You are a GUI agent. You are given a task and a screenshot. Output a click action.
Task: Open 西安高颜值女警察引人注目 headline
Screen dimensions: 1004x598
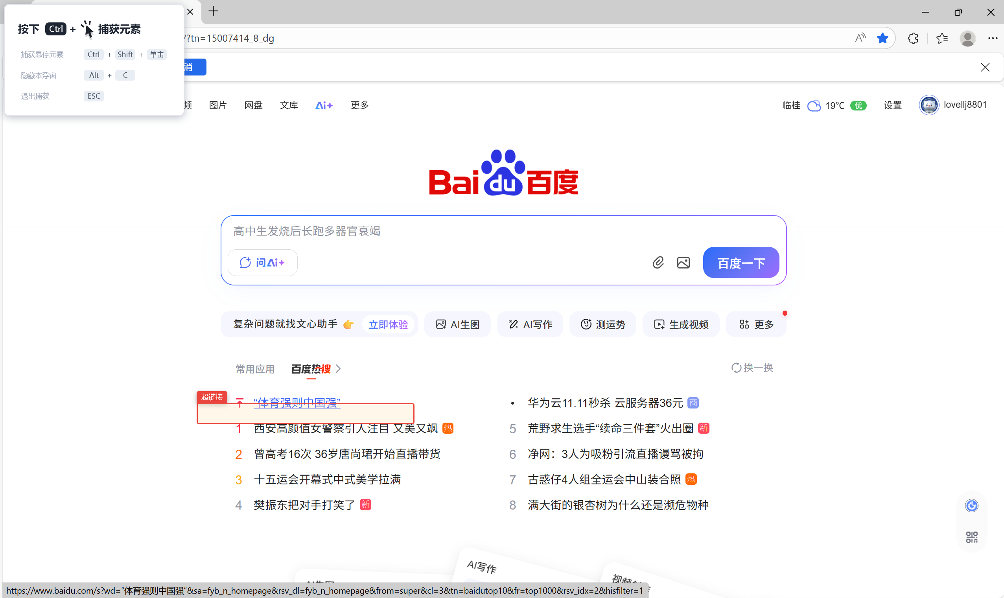346,428
